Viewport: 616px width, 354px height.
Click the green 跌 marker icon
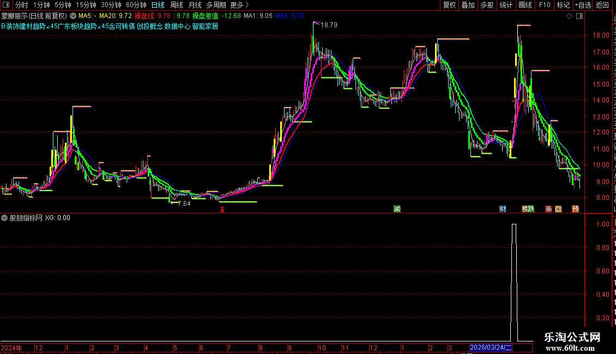coord(531,209)
